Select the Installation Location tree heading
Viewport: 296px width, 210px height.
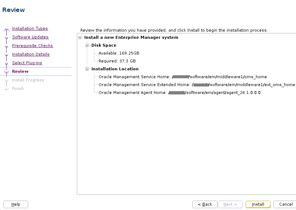pyautogui.click(x=115, y=69)
